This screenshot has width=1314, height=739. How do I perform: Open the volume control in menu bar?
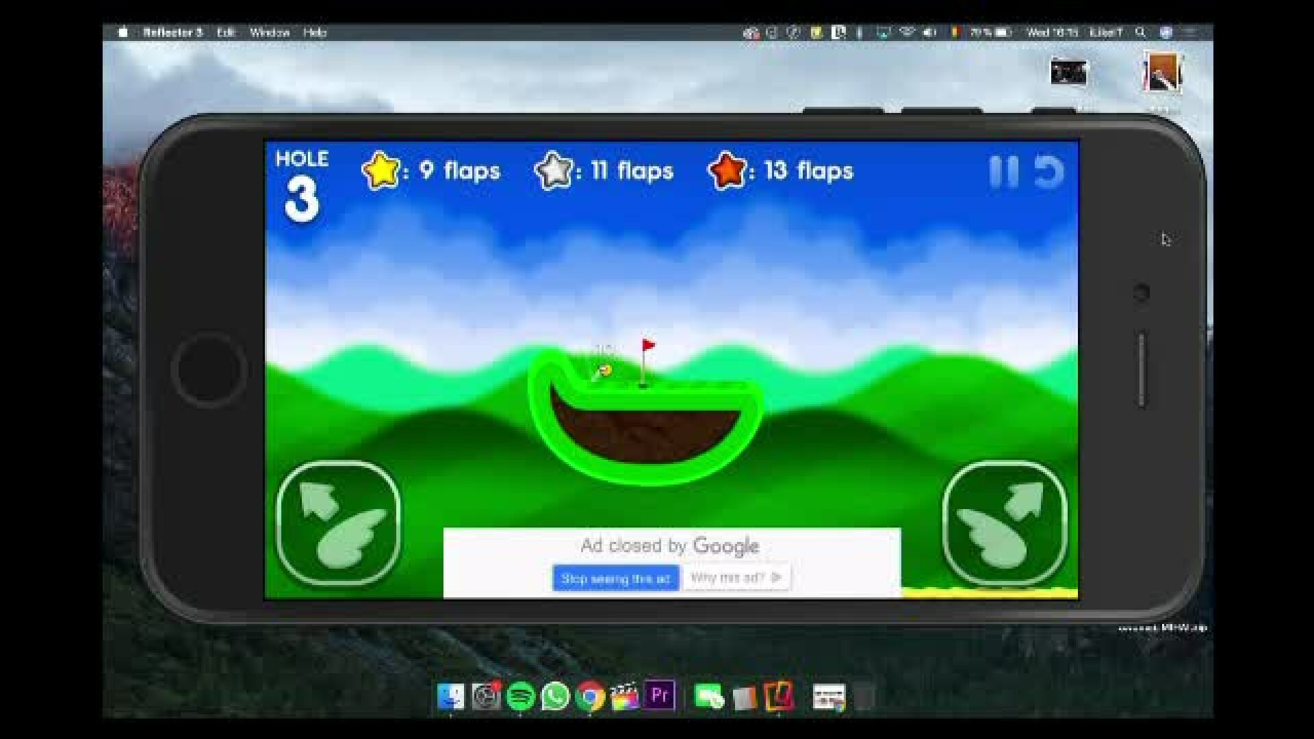929,32
